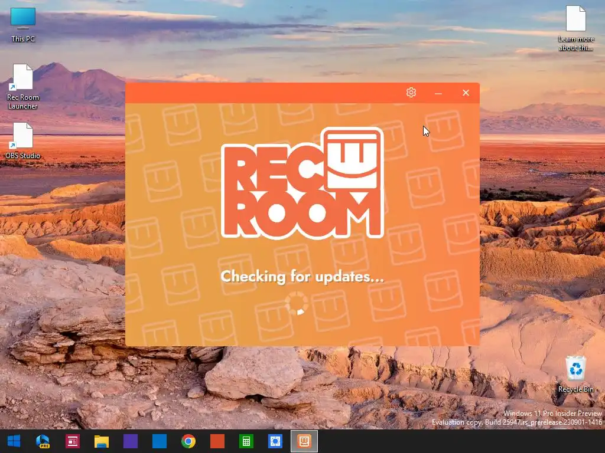Click the Rec Room logo
This screenshot has height=453, width=605.
(x=302, y=183)
